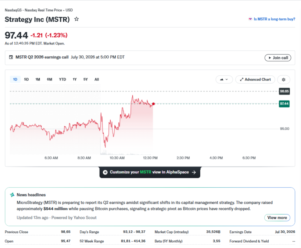This screenshot has width=301, height=248.
Task: Click the Previous Close label
Action: pos(17,232)
